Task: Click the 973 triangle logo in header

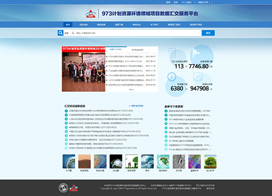Action: (x=91, y=14)
